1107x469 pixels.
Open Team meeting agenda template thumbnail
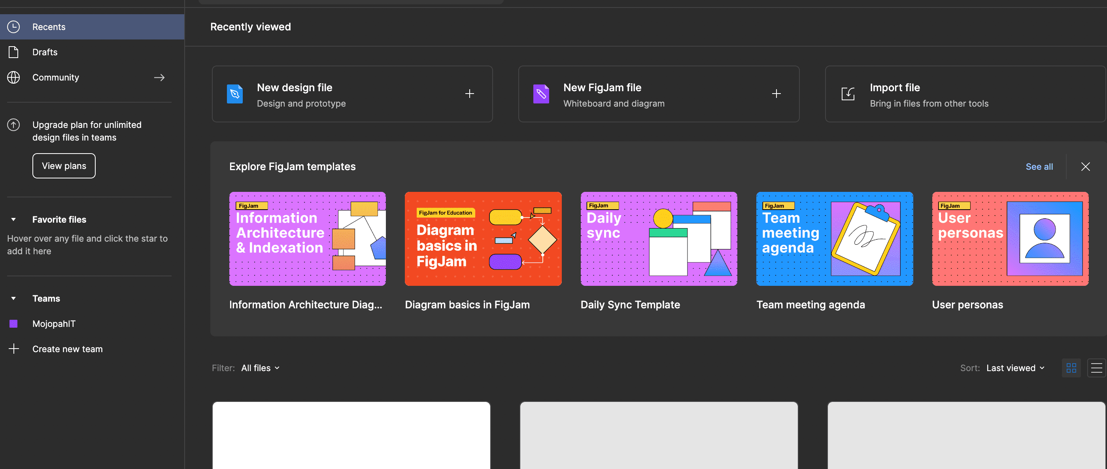pos(835,238)
